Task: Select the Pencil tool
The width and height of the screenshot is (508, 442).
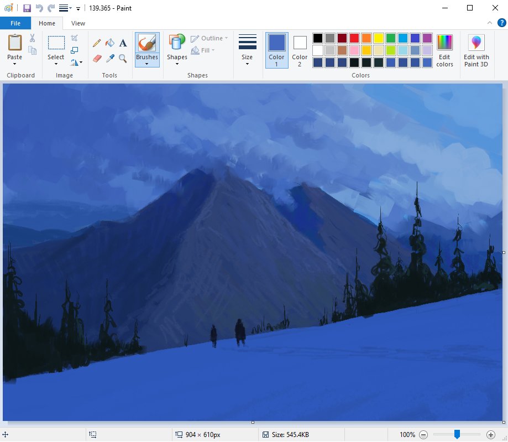Action: 97,43
